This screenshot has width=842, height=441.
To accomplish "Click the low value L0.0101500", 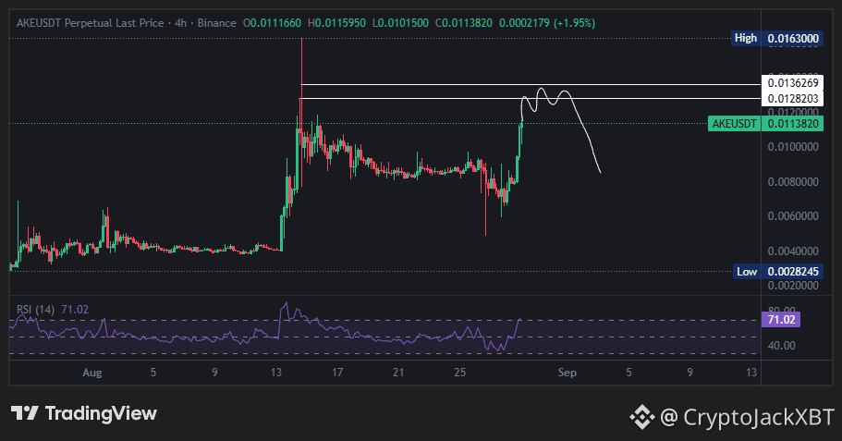I will 400,23.
